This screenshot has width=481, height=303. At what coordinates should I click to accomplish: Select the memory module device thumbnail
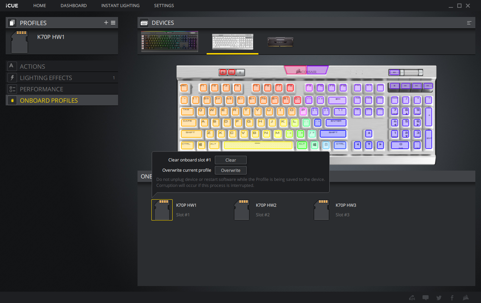(280, 41)
